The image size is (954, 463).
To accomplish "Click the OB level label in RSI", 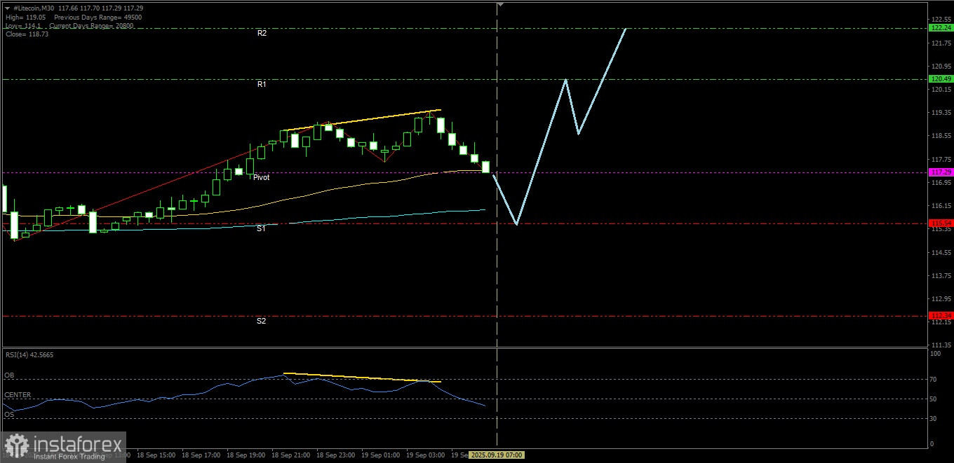I will 9,375.
